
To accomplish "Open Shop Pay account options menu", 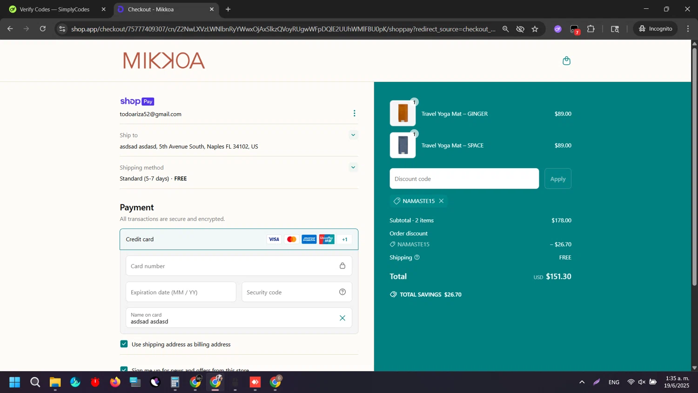I will tap(354, 114).
